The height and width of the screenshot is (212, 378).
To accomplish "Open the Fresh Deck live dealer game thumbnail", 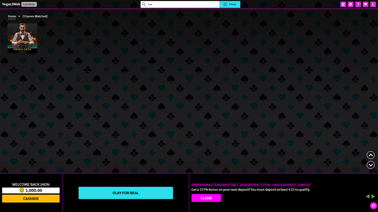I will [x=22, y=38].
